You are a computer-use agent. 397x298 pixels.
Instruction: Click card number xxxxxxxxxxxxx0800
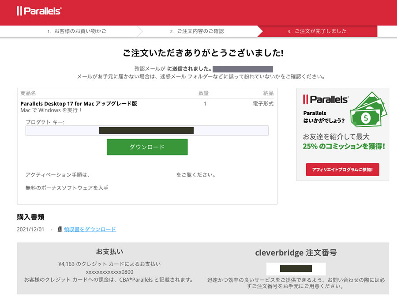tap(110, 272)
